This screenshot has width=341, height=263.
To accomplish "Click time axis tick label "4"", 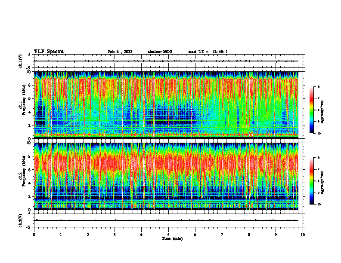I will pyautogui.click(x=142, y=235).
